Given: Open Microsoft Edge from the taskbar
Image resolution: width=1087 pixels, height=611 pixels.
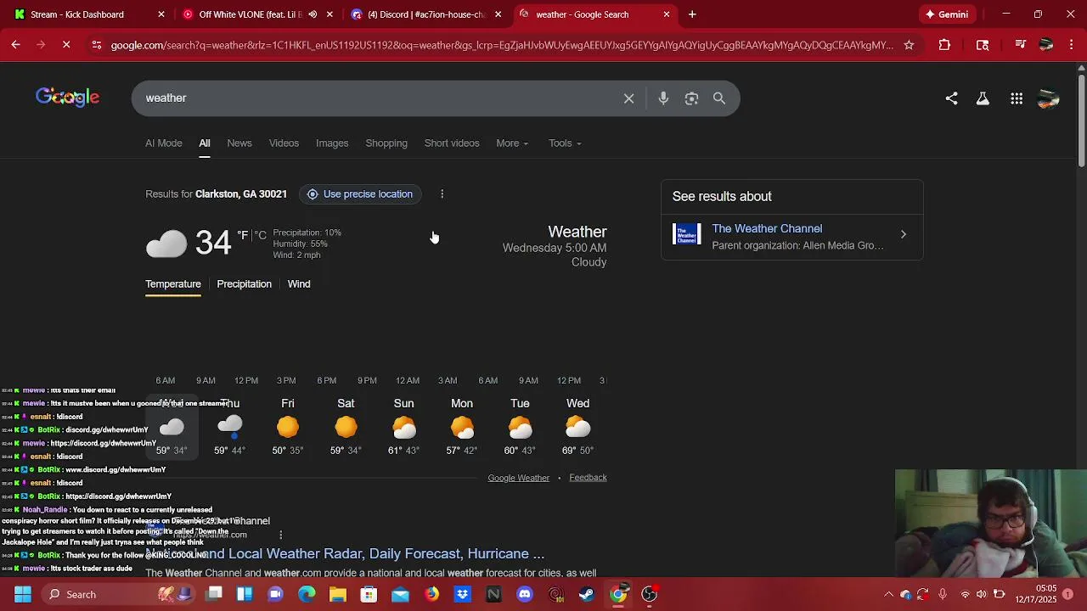Looking at the screenshot, I should coord(307,594).
